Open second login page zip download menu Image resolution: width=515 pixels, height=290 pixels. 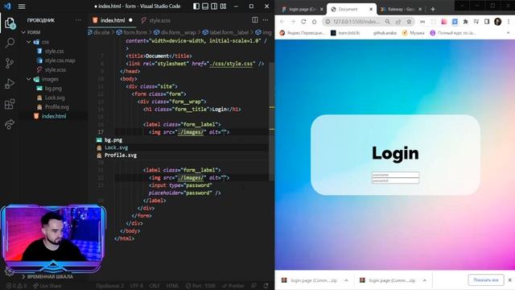click(424, 280)
